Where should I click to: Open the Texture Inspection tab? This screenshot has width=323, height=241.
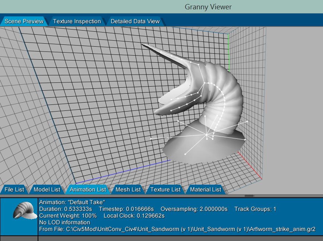point(77,21)
